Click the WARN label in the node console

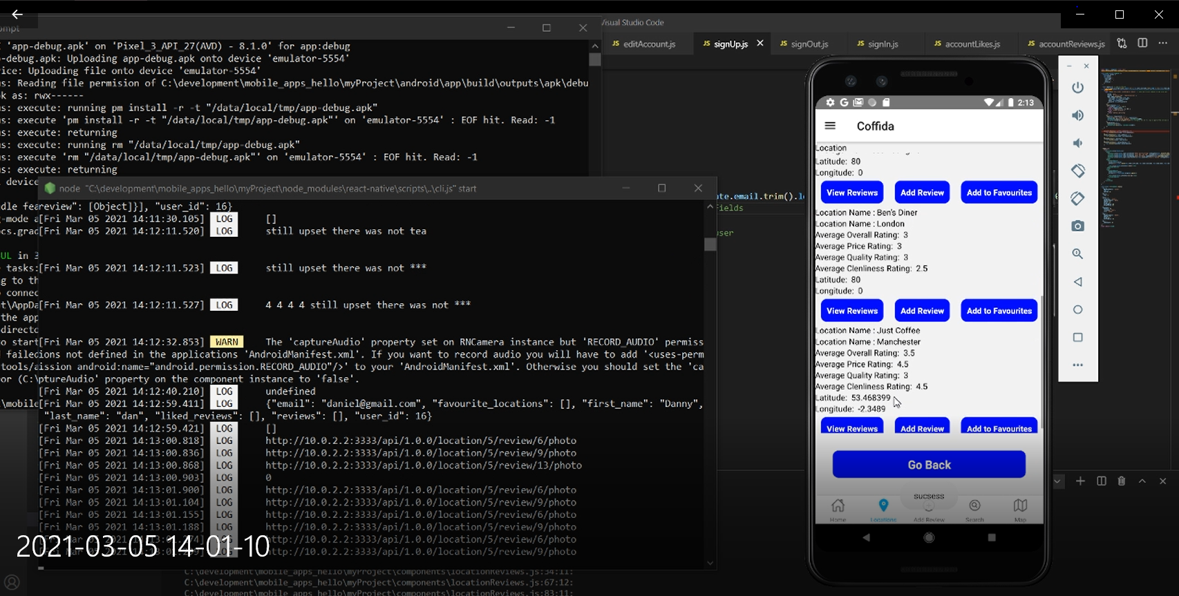click(x=226, y=342)
